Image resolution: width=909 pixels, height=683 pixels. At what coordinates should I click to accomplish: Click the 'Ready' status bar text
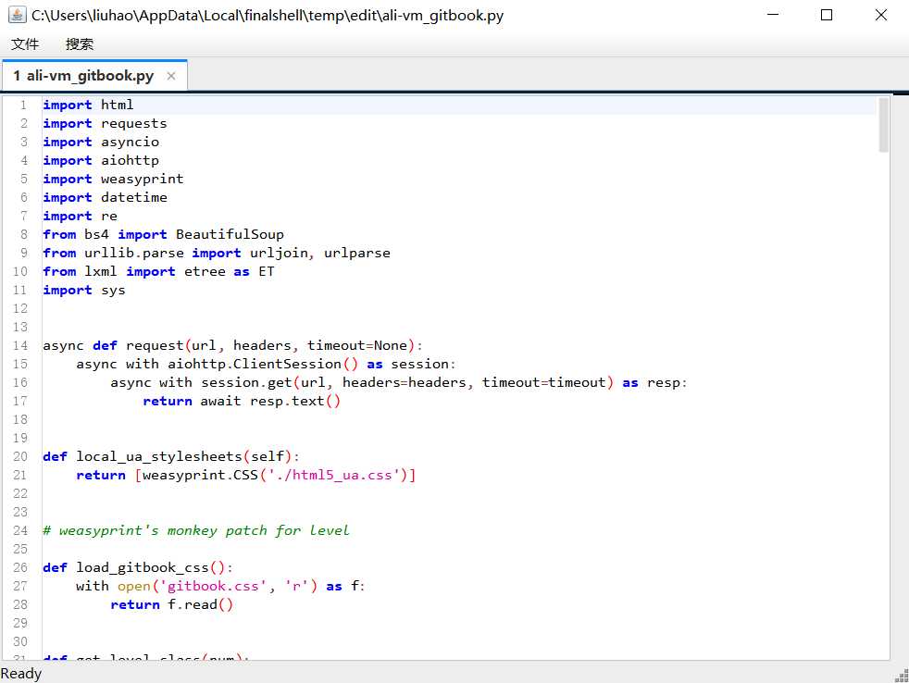click(x=21, y=674)
